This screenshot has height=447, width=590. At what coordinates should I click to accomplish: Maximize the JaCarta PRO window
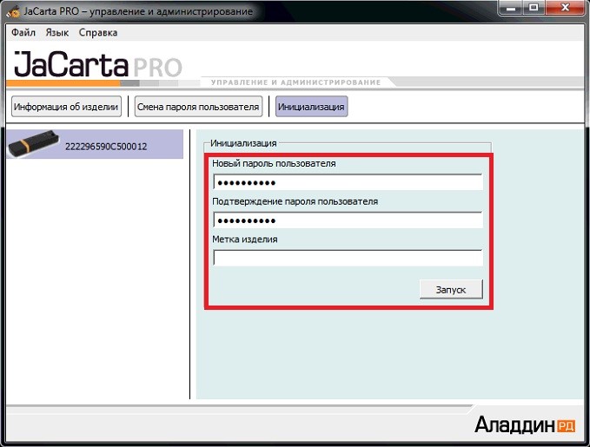click(x=534, y=8)
